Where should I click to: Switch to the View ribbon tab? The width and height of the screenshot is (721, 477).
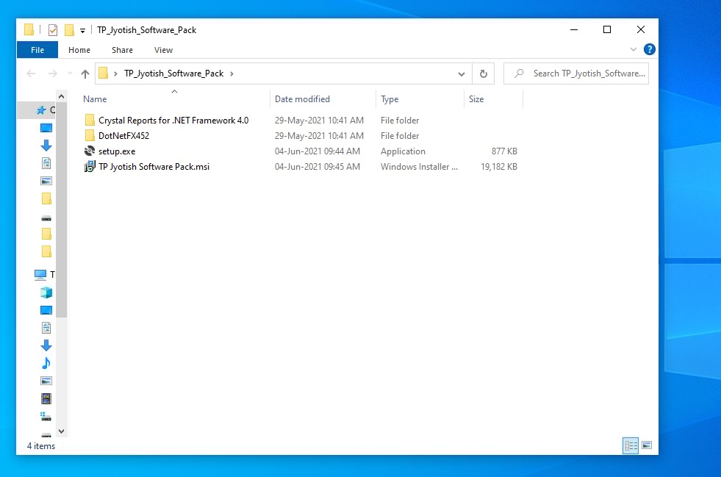163,50
